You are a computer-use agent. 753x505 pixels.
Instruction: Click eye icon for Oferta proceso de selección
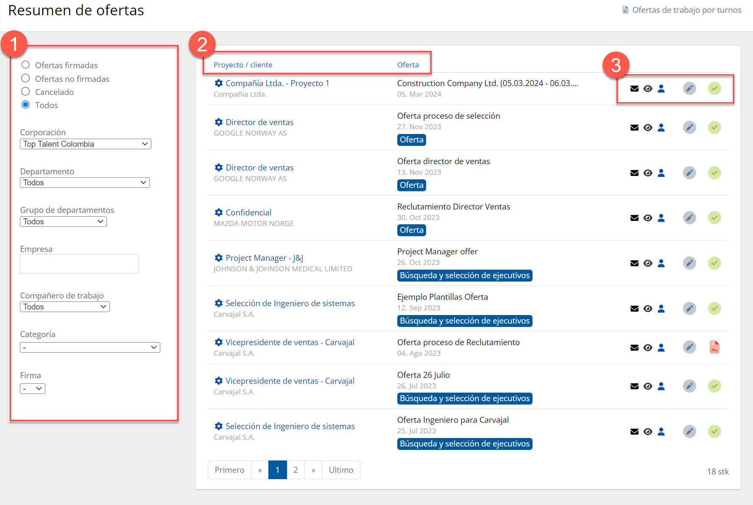(647, 128)
